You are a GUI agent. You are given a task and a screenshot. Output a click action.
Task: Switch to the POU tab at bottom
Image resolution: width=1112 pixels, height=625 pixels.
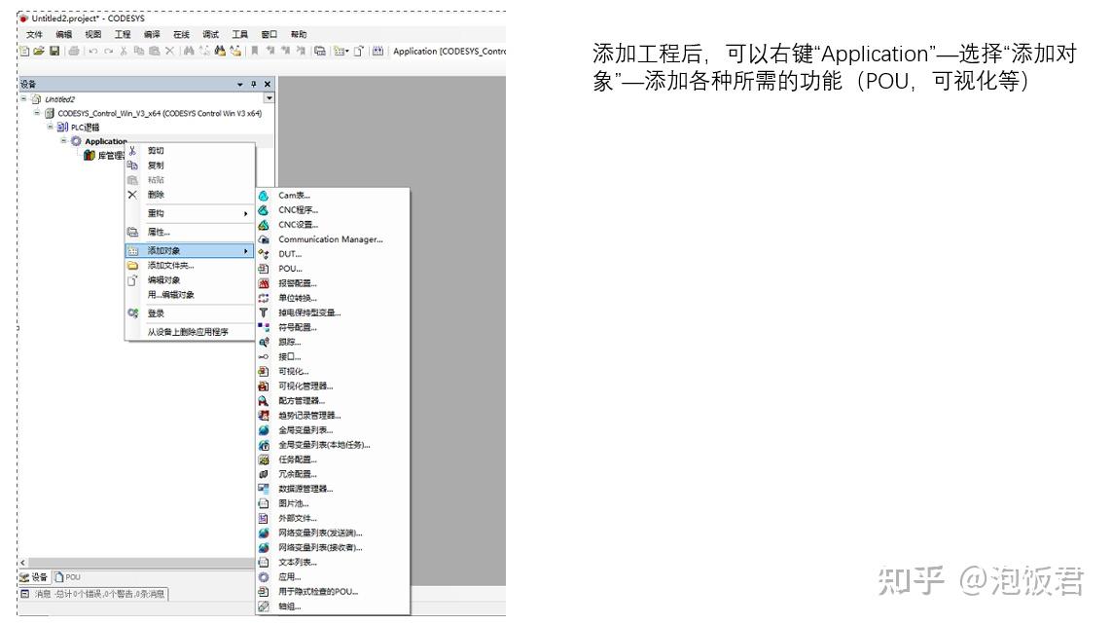(x=68, y=576)
